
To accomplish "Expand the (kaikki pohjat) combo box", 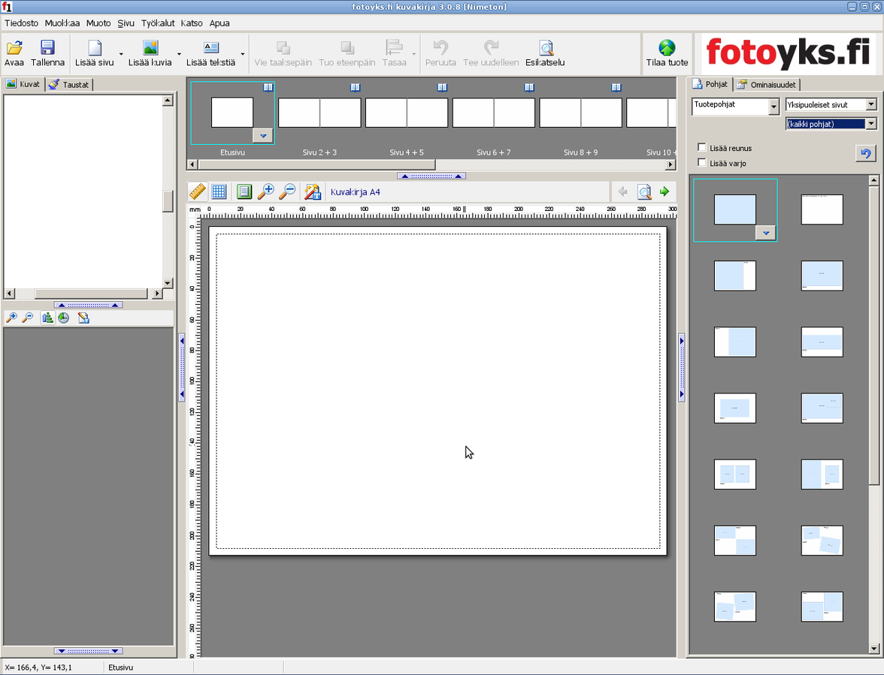I will point(871,124).
